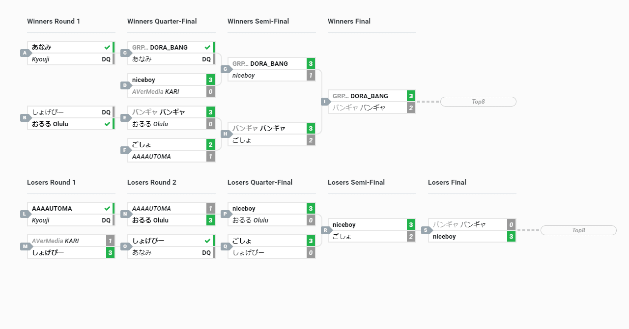Open the niceboy versus AVerMedia KARI match
The height and width of the screenshot is (329, 629).
click(171, 85)
